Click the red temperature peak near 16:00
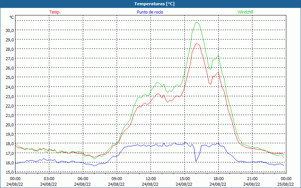The height and width of the screenshot is (188, 301). 197,44
